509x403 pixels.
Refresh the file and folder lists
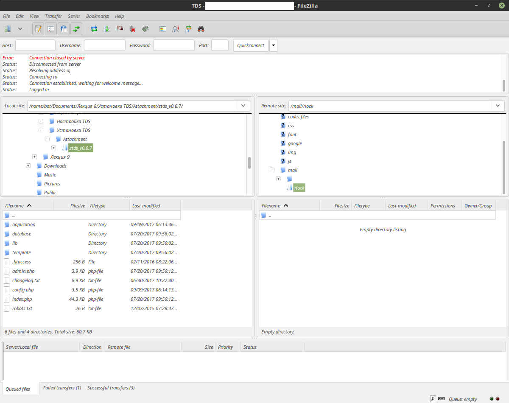(x=94, y=29)
